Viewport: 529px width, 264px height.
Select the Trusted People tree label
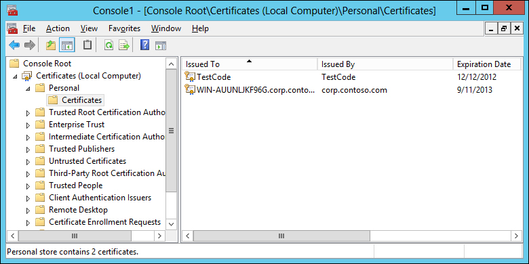click(x=75, y=185)
